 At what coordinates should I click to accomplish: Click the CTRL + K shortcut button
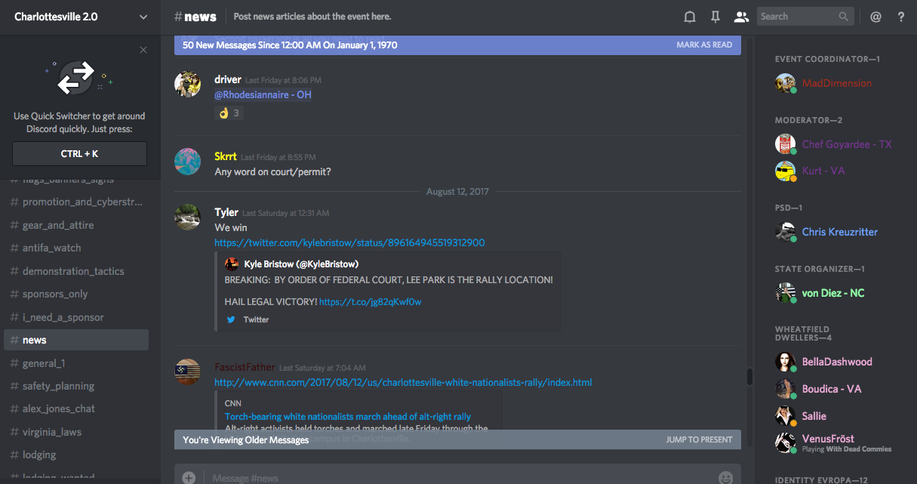(79, 153)
